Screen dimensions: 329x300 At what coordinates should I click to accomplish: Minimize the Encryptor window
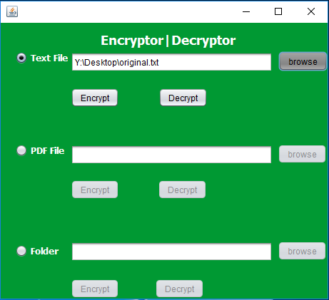[x=246, y=11]
